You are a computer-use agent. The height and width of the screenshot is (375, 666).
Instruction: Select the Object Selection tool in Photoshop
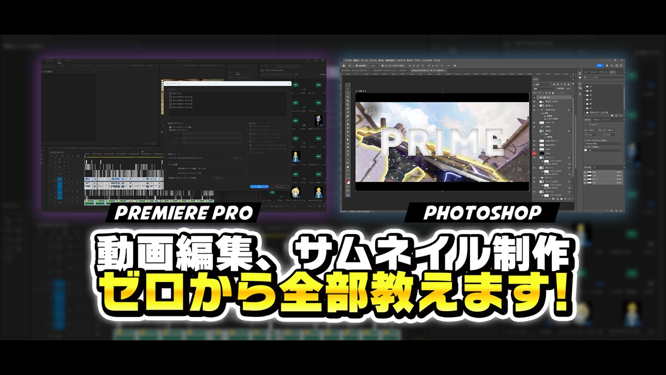[348, 101]
